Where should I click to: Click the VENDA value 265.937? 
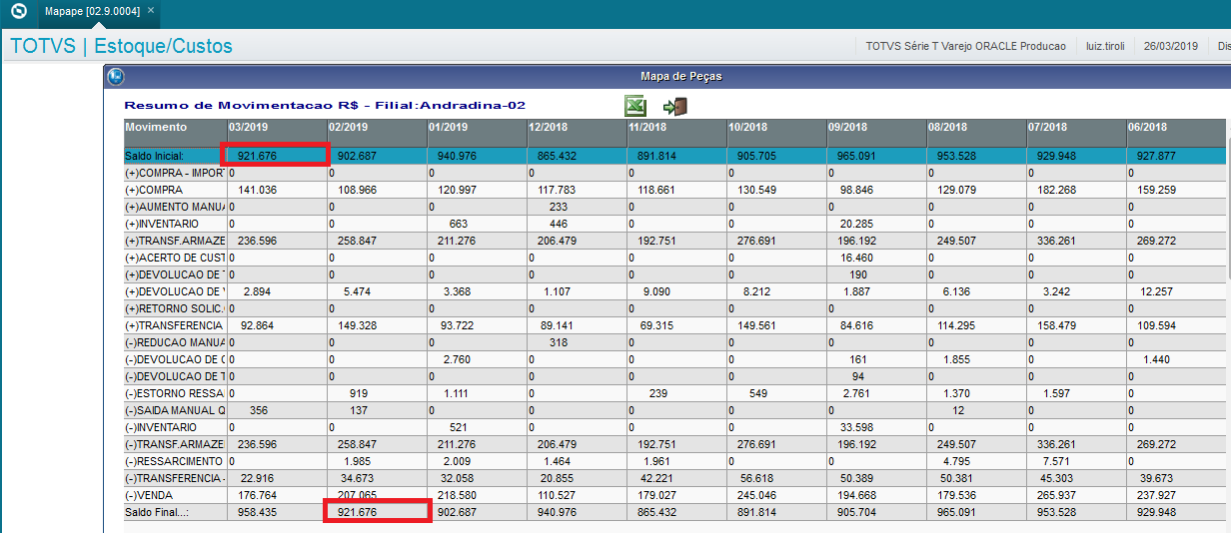pos(1055,495)
